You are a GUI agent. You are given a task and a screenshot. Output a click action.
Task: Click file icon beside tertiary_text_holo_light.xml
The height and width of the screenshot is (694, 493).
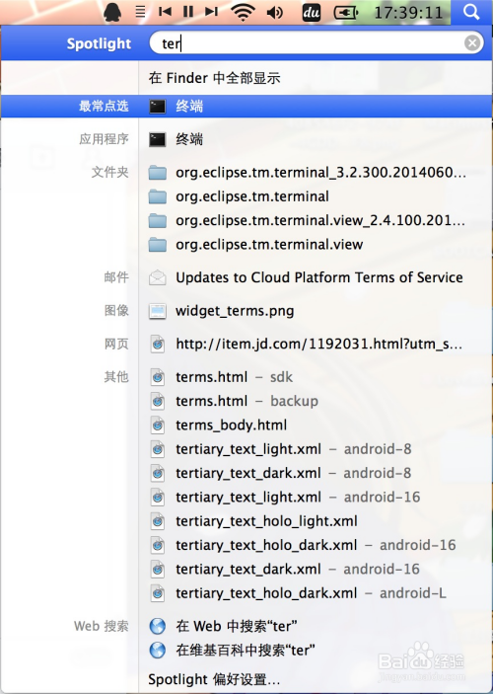click(158, 521)
